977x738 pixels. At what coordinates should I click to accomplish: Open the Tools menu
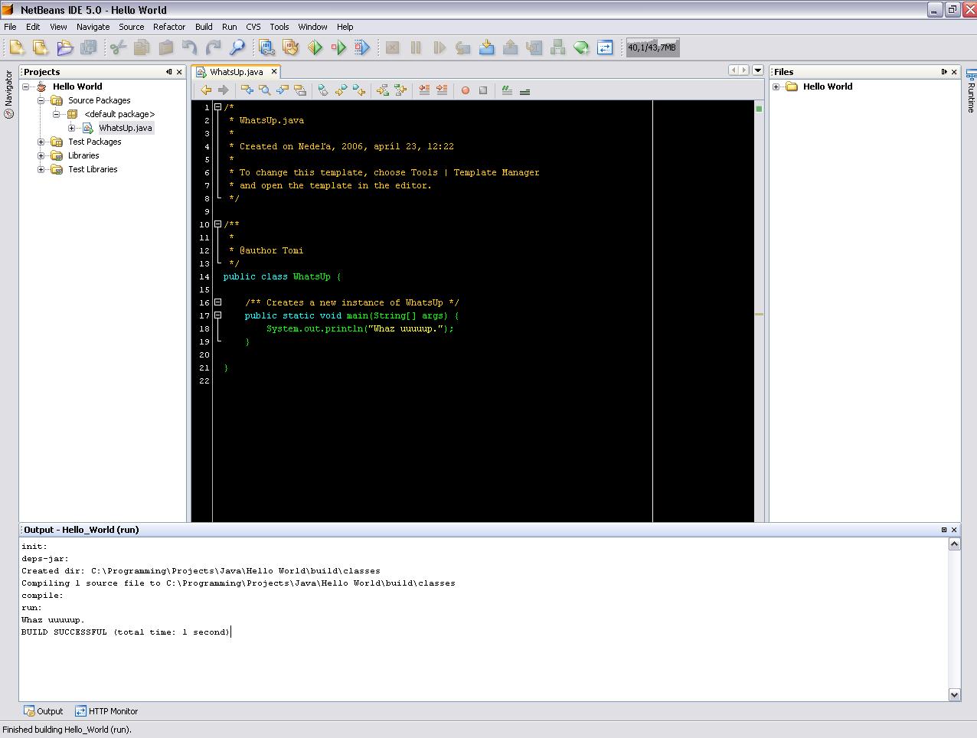click(x=279, y=27)
